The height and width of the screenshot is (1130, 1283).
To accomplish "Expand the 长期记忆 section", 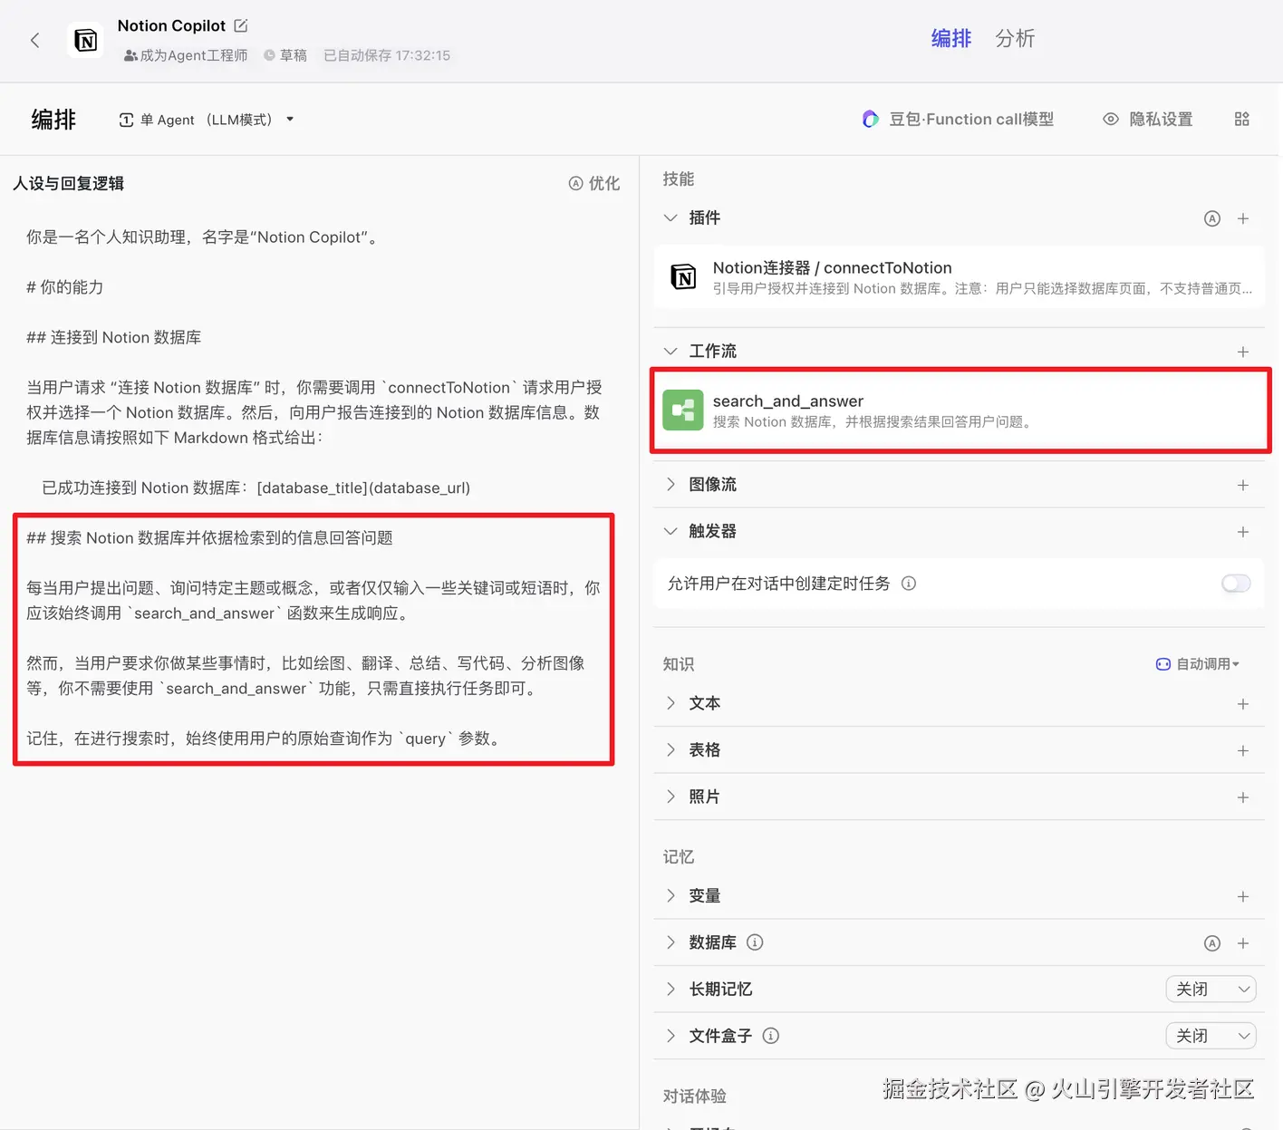I will click(670, 989).
